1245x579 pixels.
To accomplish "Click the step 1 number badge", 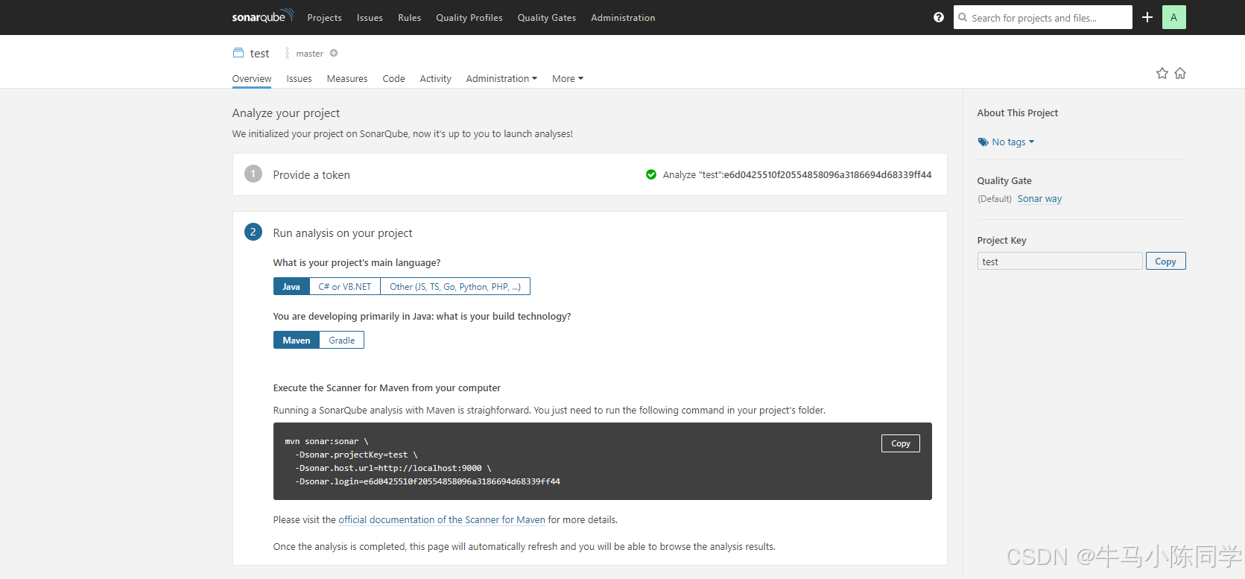I will click(x=253, y=174).
